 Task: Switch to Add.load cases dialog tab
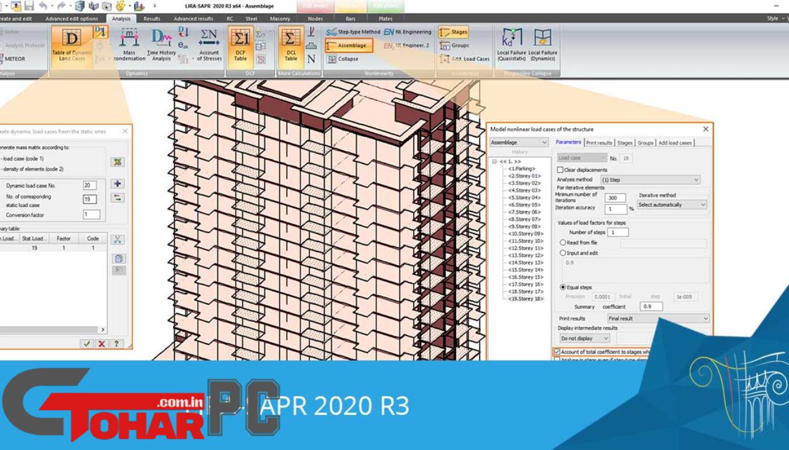675,142
